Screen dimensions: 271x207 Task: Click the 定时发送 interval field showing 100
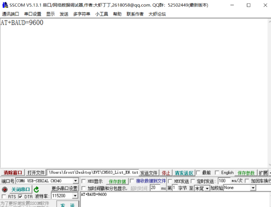point(224,181)
